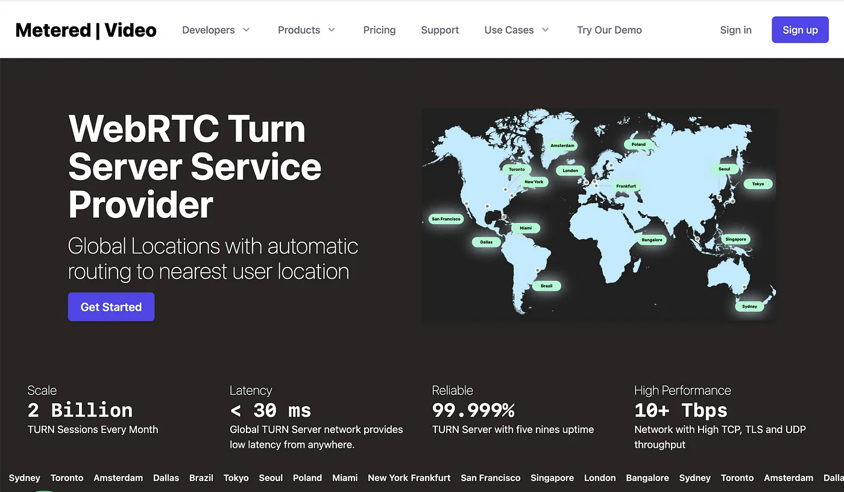Click the < 30 ms latency figure
The height and width of the screenshot is (492, 844).
pos(271,410)
